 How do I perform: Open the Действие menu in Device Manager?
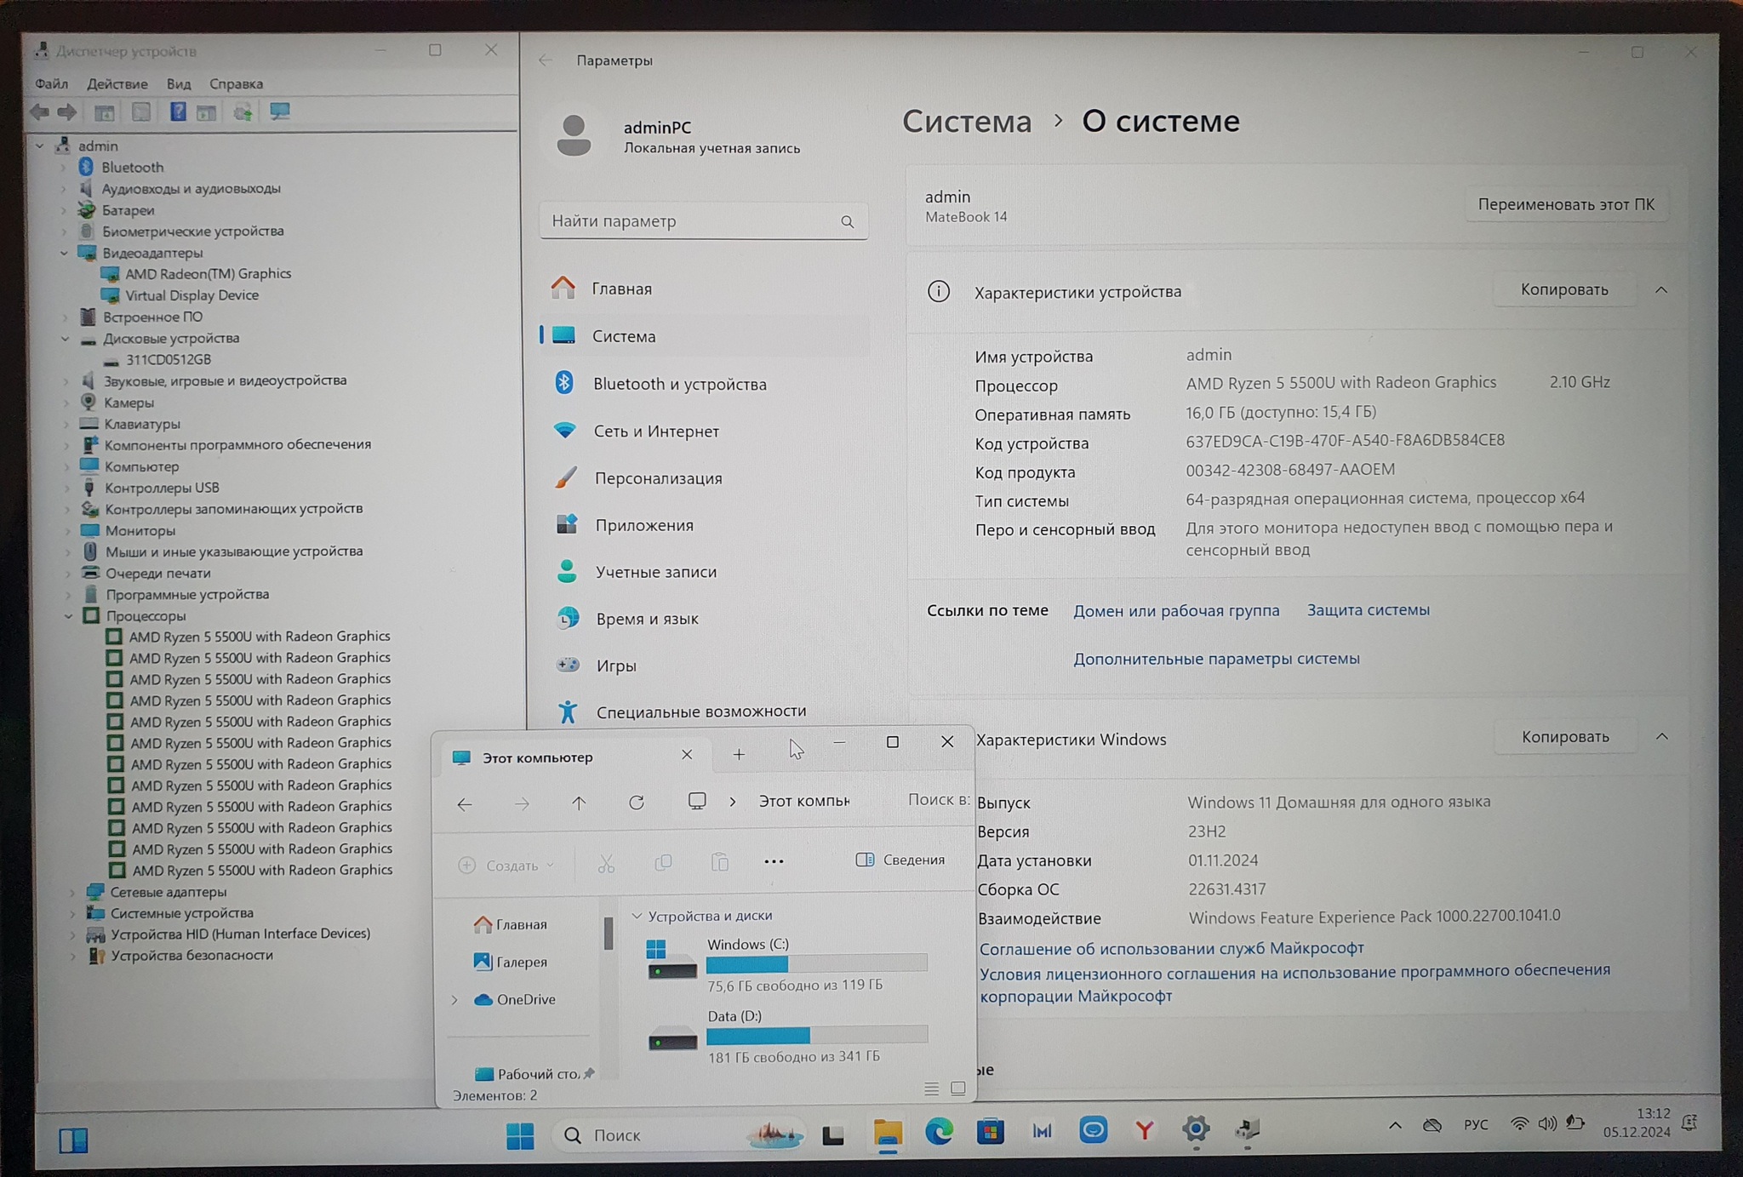[117, 83]
